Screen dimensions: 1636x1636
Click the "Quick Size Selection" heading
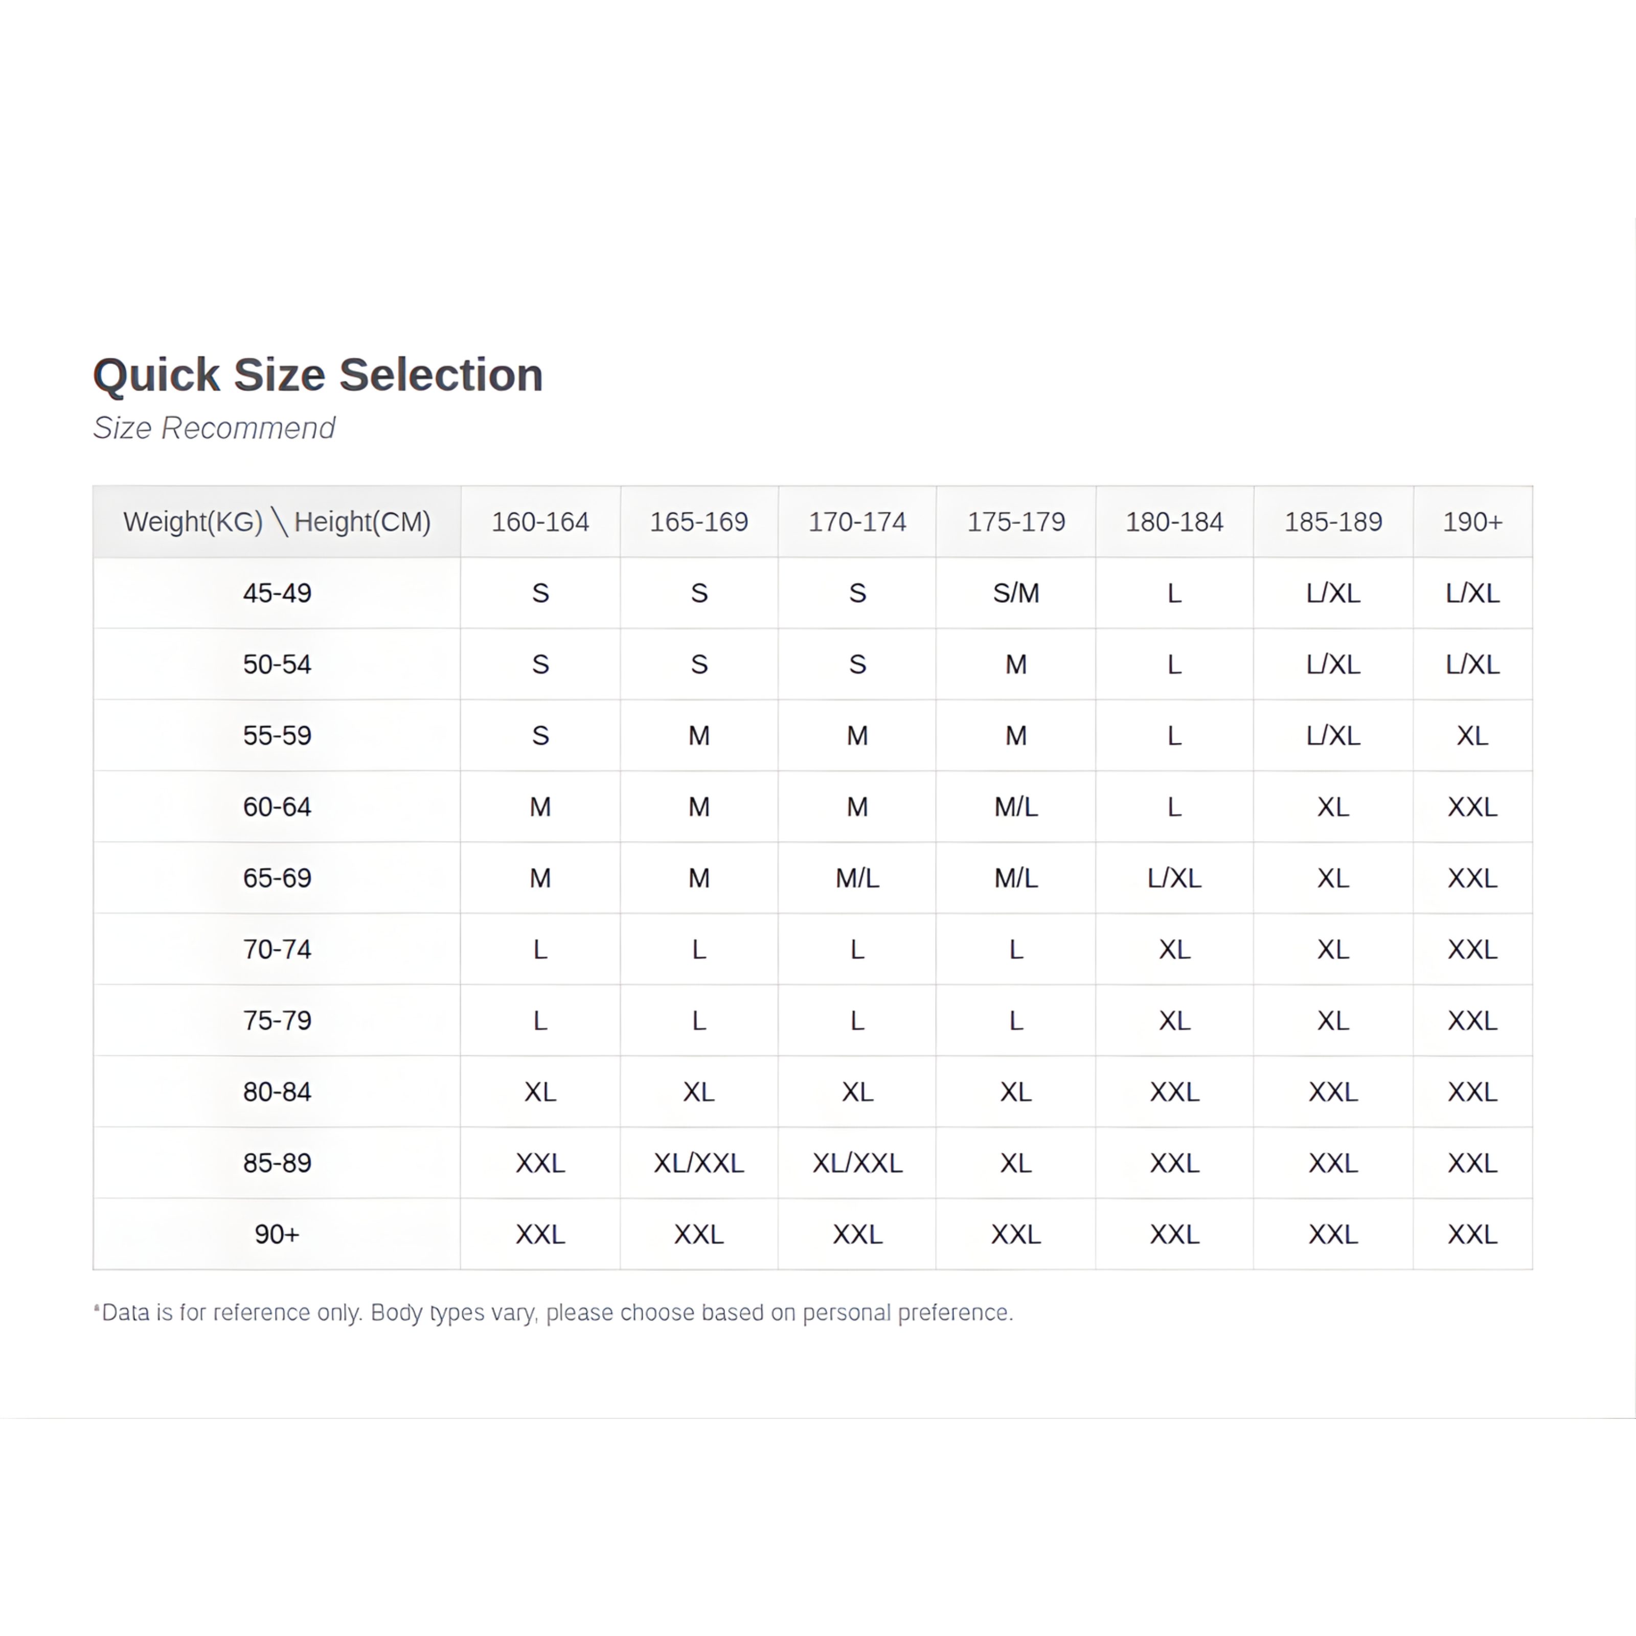[x=317, y=375]
